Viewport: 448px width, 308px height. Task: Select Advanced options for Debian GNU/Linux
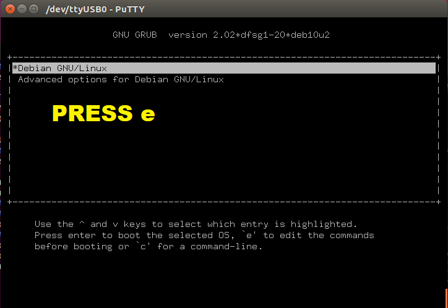tap(121, 79)
